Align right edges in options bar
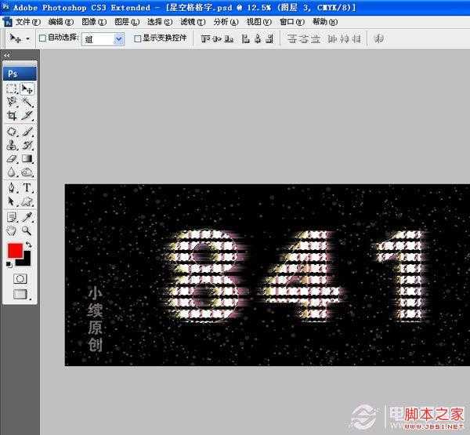 269,38
